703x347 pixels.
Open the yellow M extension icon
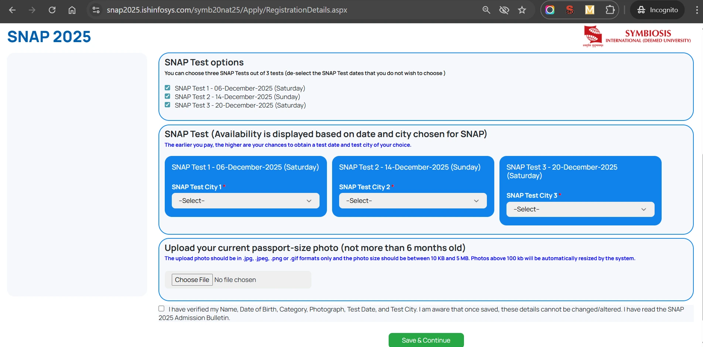[590, 10]
